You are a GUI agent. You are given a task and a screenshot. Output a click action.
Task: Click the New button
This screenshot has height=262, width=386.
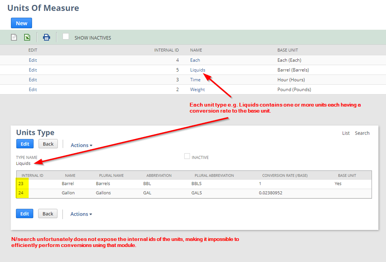coord(21,23)
